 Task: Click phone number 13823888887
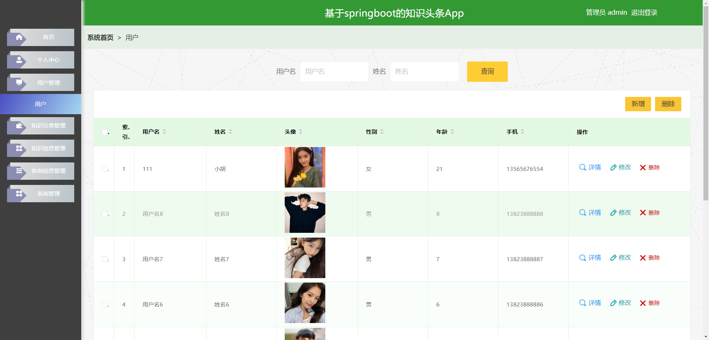525,259
